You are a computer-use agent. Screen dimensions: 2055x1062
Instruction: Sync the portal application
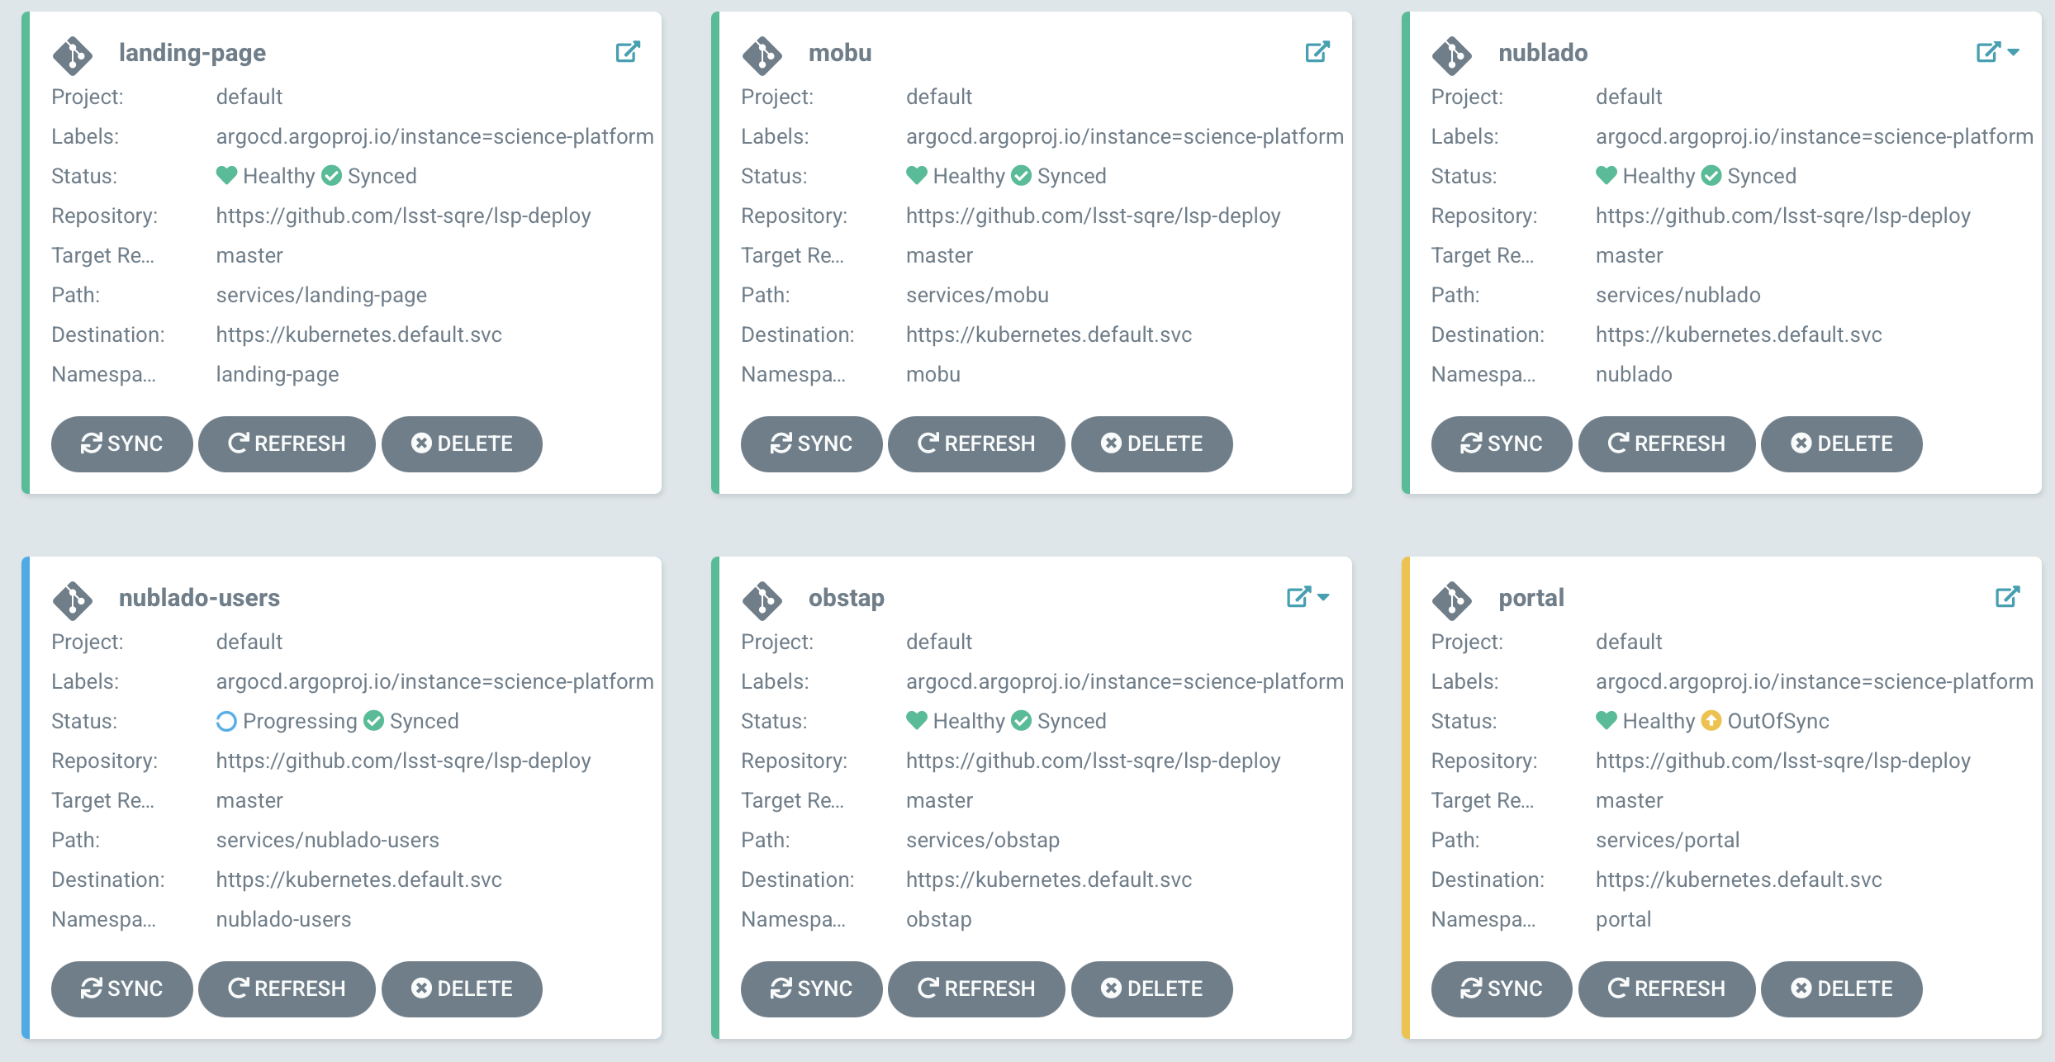tap(1502, 989)
